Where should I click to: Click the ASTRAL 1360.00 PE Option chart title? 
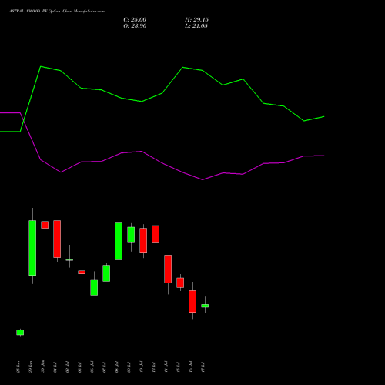click(57, 12)
